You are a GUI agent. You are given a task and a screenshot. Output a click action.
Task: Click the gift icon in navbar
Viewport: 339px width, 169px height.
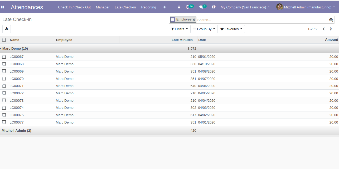[214, 7]
